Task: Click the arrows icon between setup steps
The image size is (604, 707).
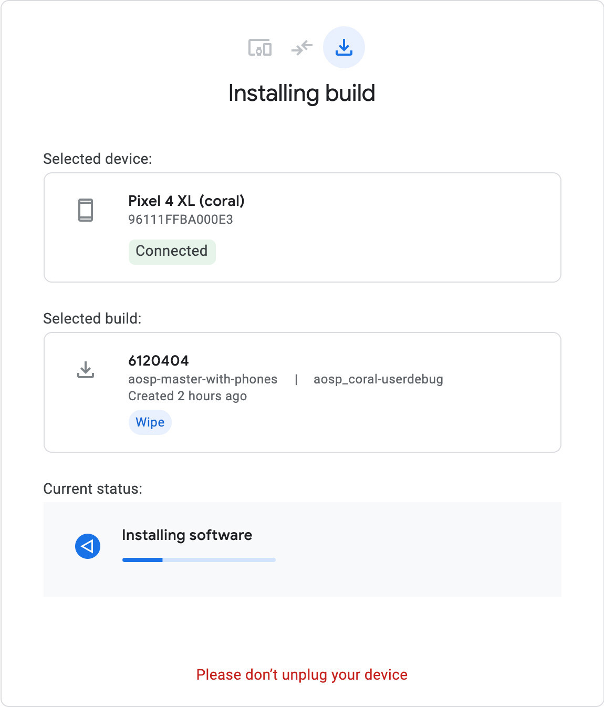Action: coord(302,47)
